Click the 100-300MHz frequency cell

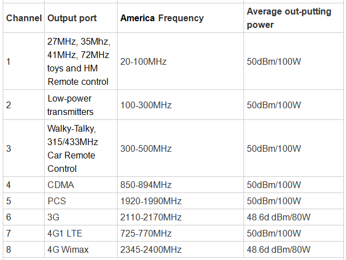click(146, 105)
